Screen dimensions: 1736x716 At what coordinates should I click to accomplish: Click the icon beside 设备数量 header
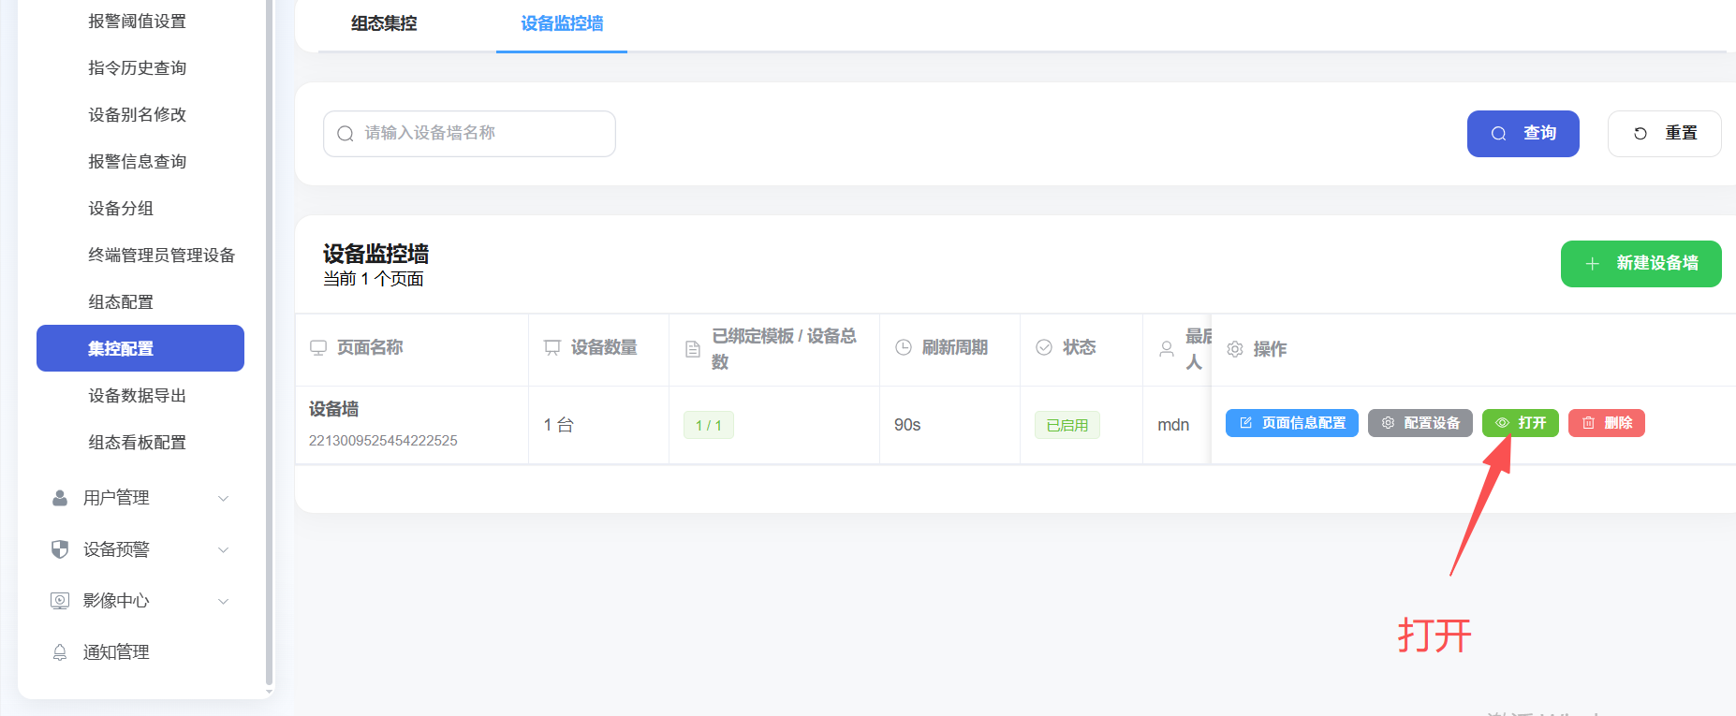(x=552, y=348)
